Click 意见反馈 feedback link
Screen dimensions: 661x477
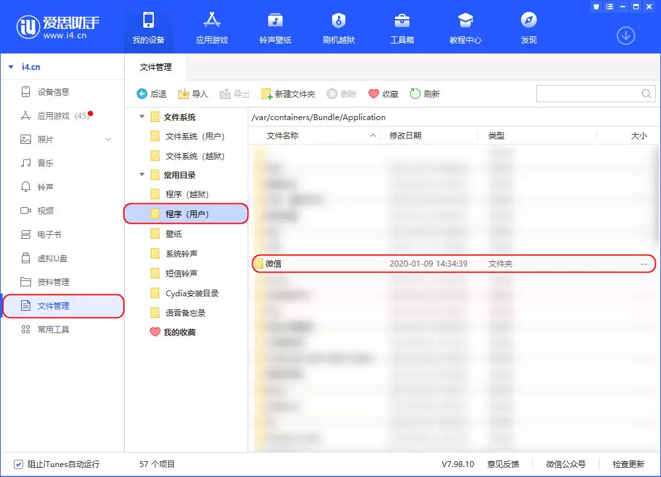[503, 464]
